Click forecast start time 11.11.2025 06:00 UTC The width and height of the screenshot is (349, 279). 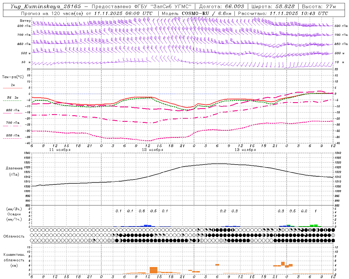tap(123, 13)
